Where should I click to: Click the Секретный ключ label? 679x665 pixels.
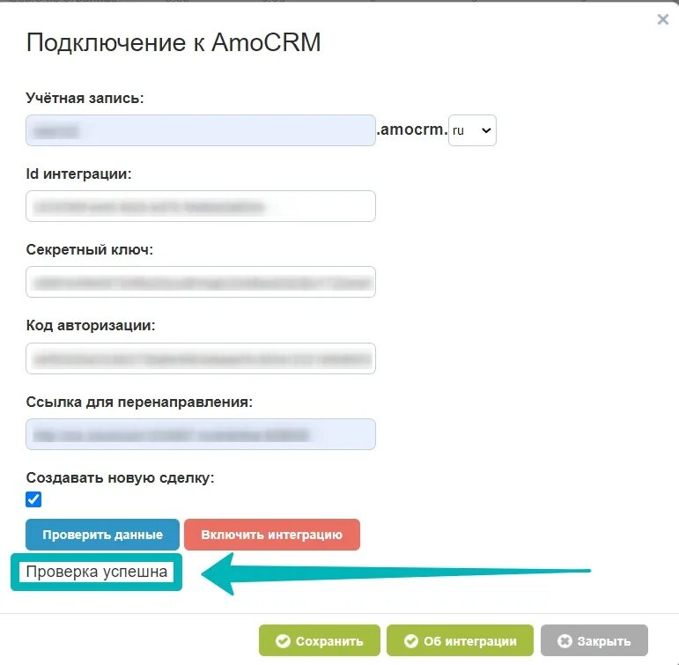(90, 249)
